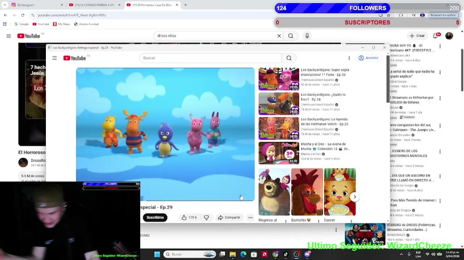Click the main page vertical scrollbar
Screen dimensions: 464x260
pyautogui.click(x=462, y=70)
